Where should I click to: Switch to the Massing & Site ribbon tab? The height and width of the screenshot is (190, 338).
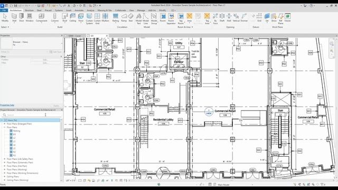click(x=105, y=10)
